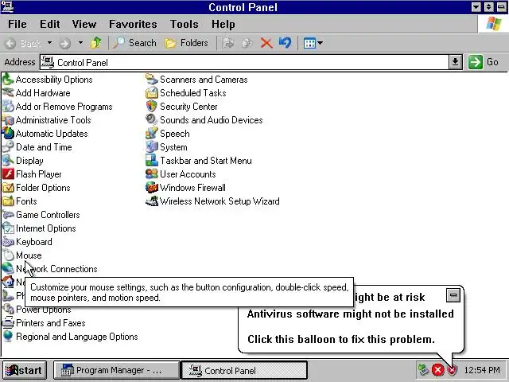The image size is (509, 382).
Task: Click the Move To toolbar icon
Action: pyautogui.click(x=228, y=43)
